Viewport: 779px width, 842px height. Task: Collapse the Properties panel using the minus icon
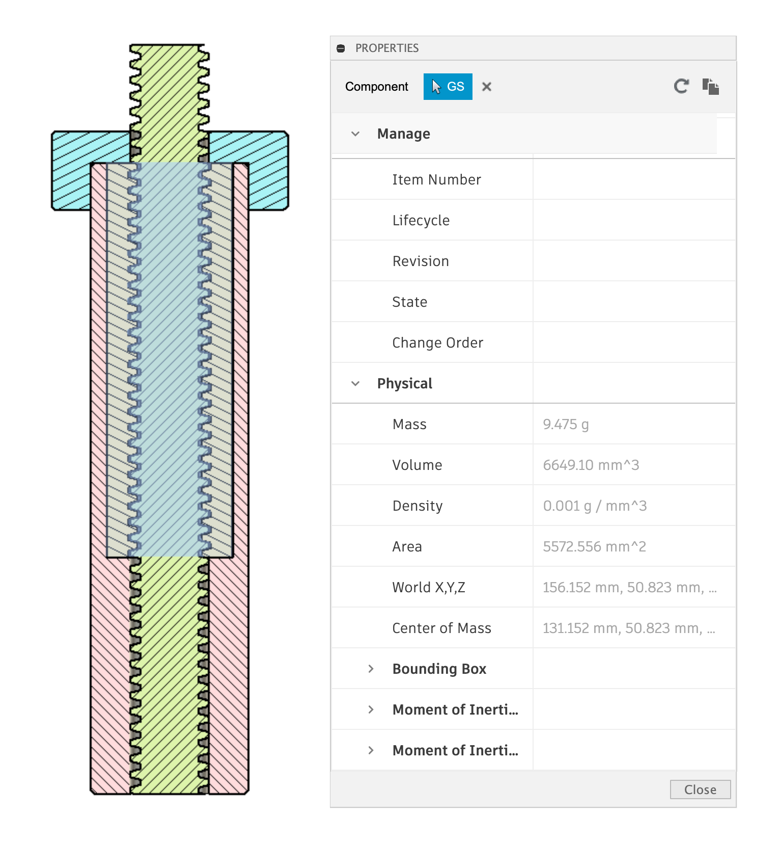[x=341, y=48]
